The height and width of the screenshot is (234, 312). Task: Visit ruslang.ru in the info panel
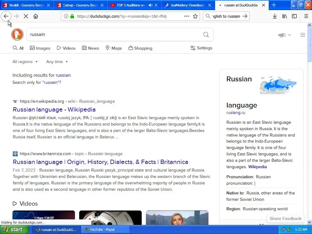click(236, 112)
